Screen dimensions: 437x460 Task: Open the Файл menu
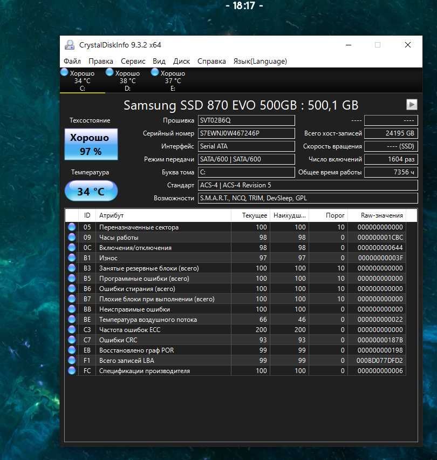coord(72,61)
